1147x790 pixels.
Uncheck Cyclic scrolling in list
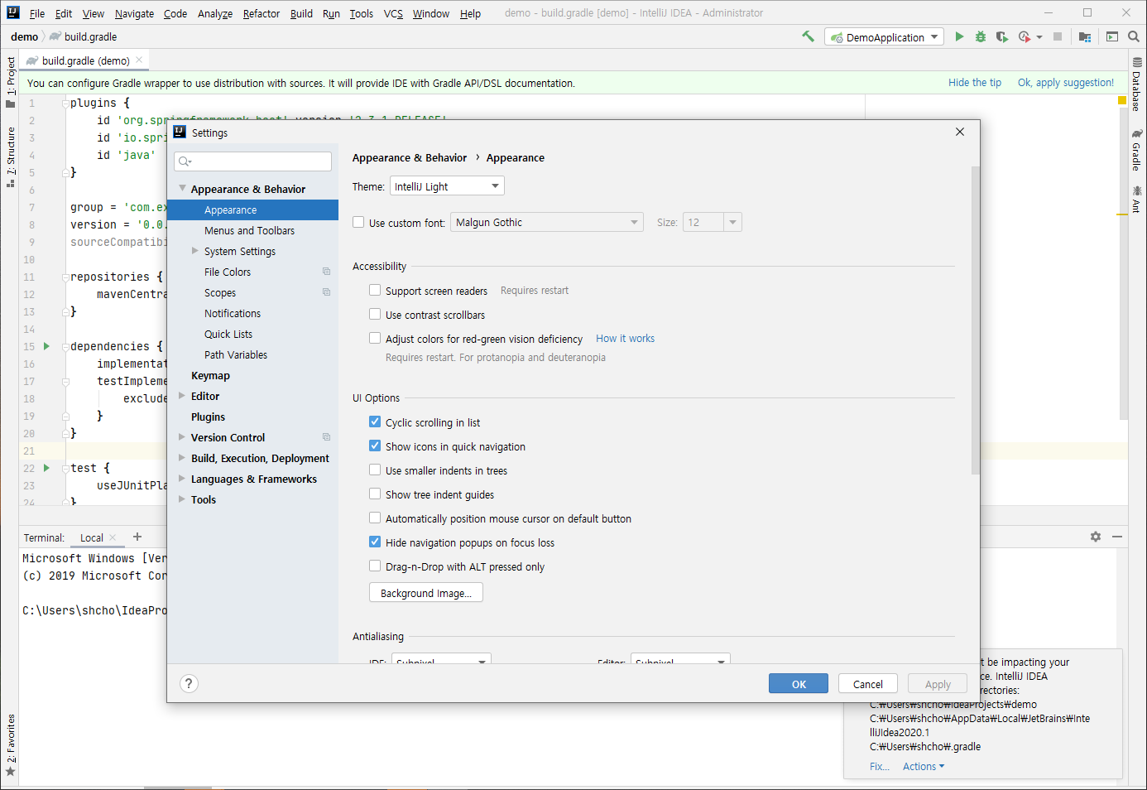(x=375, y=421)
